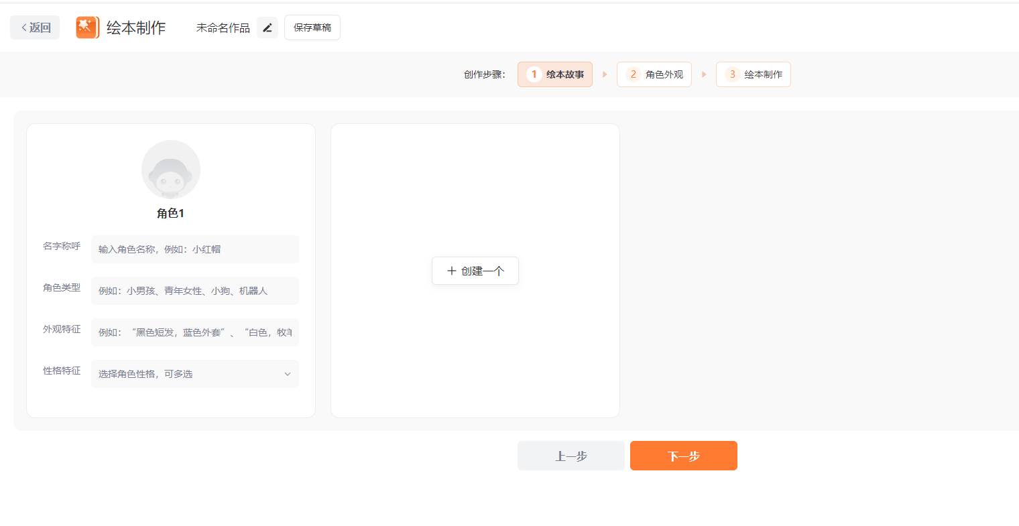The height and width of the screenshot is (526, 1019).
Task: Click the 绘本制作 app logo icon
Action: (x=87, y=27)
